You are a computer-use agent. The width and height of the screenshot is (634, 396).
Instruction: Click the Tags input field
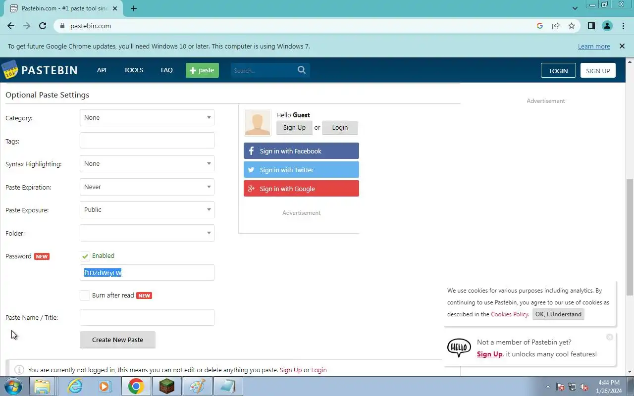coord(147,141)
